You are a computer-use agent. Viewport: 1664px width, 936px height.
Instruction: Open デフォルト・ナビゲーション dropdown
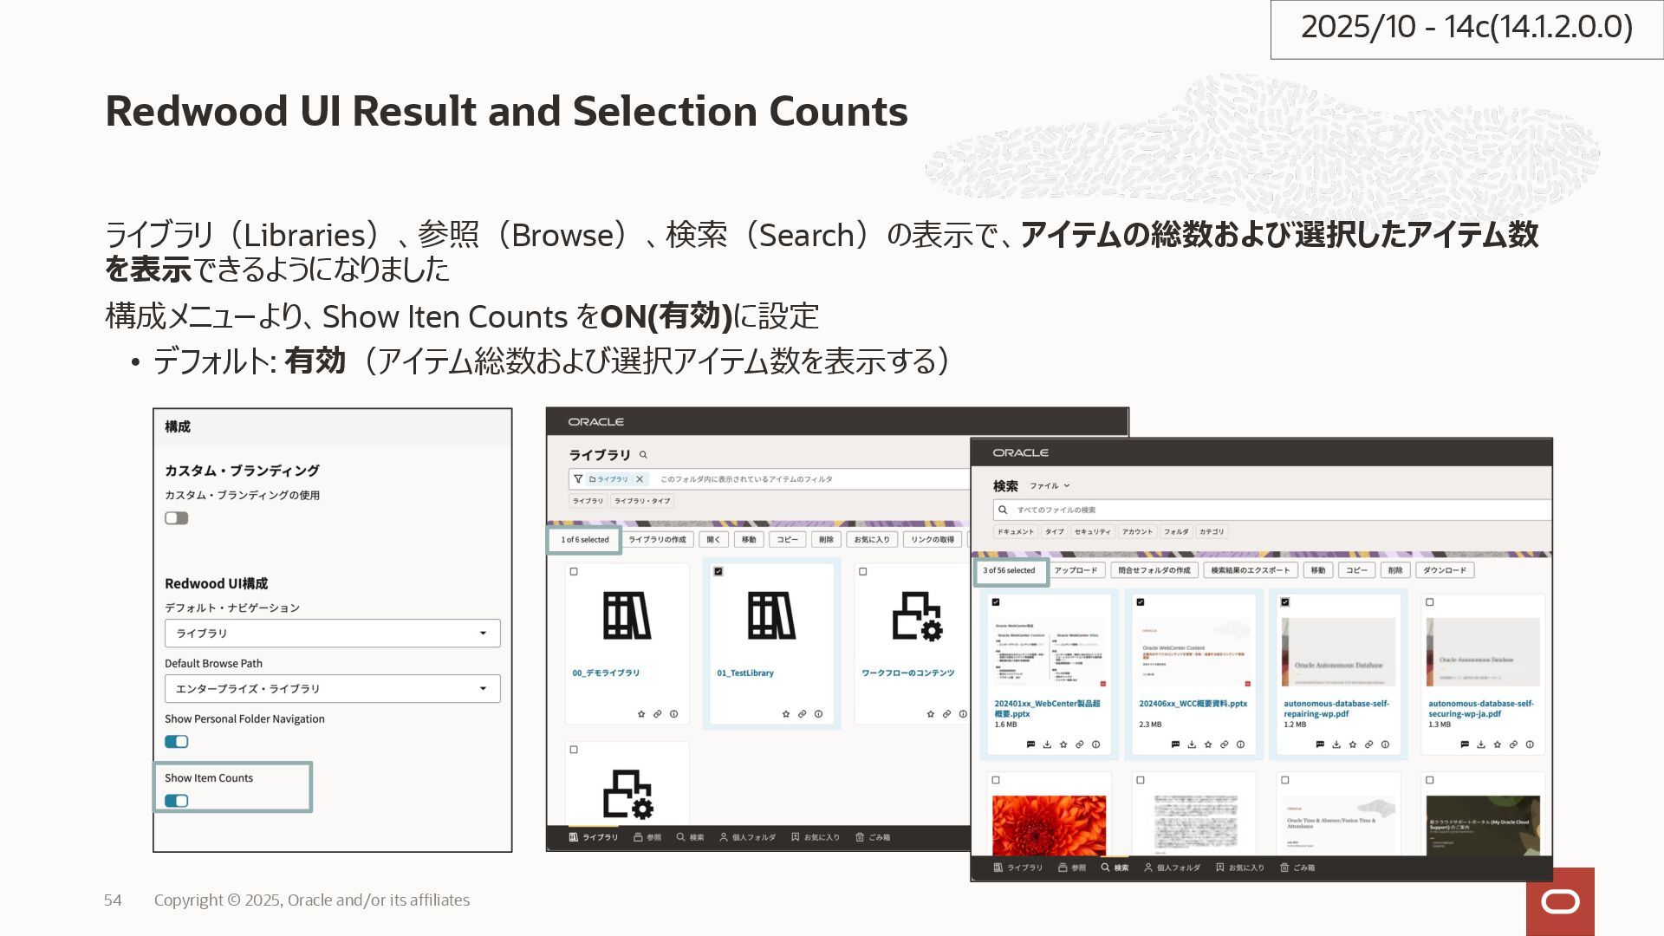(332, 634)
